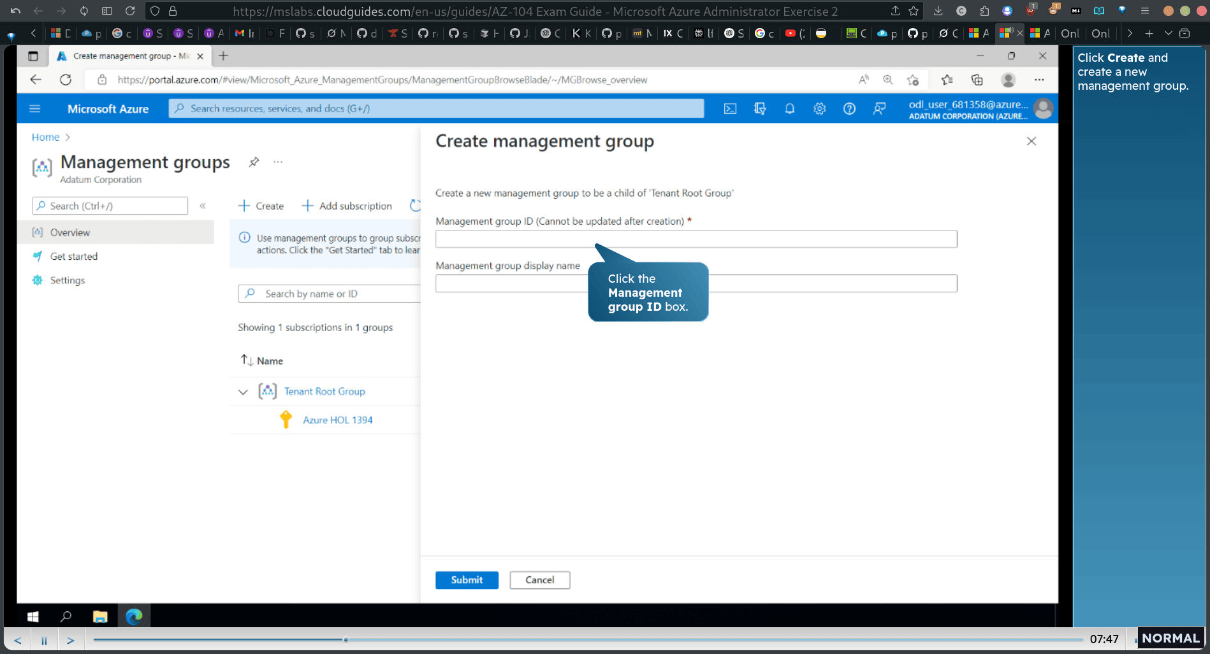Click the Edge zoom magnifier icon
1210x654 pixels.
pyautogui.click(x=887, y=80)
